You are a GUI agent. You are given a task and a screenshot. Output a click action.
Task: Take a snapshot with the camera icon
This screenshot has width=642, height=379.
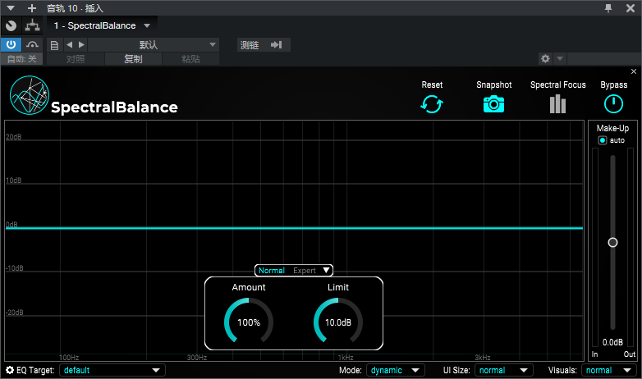coord(493,104)
